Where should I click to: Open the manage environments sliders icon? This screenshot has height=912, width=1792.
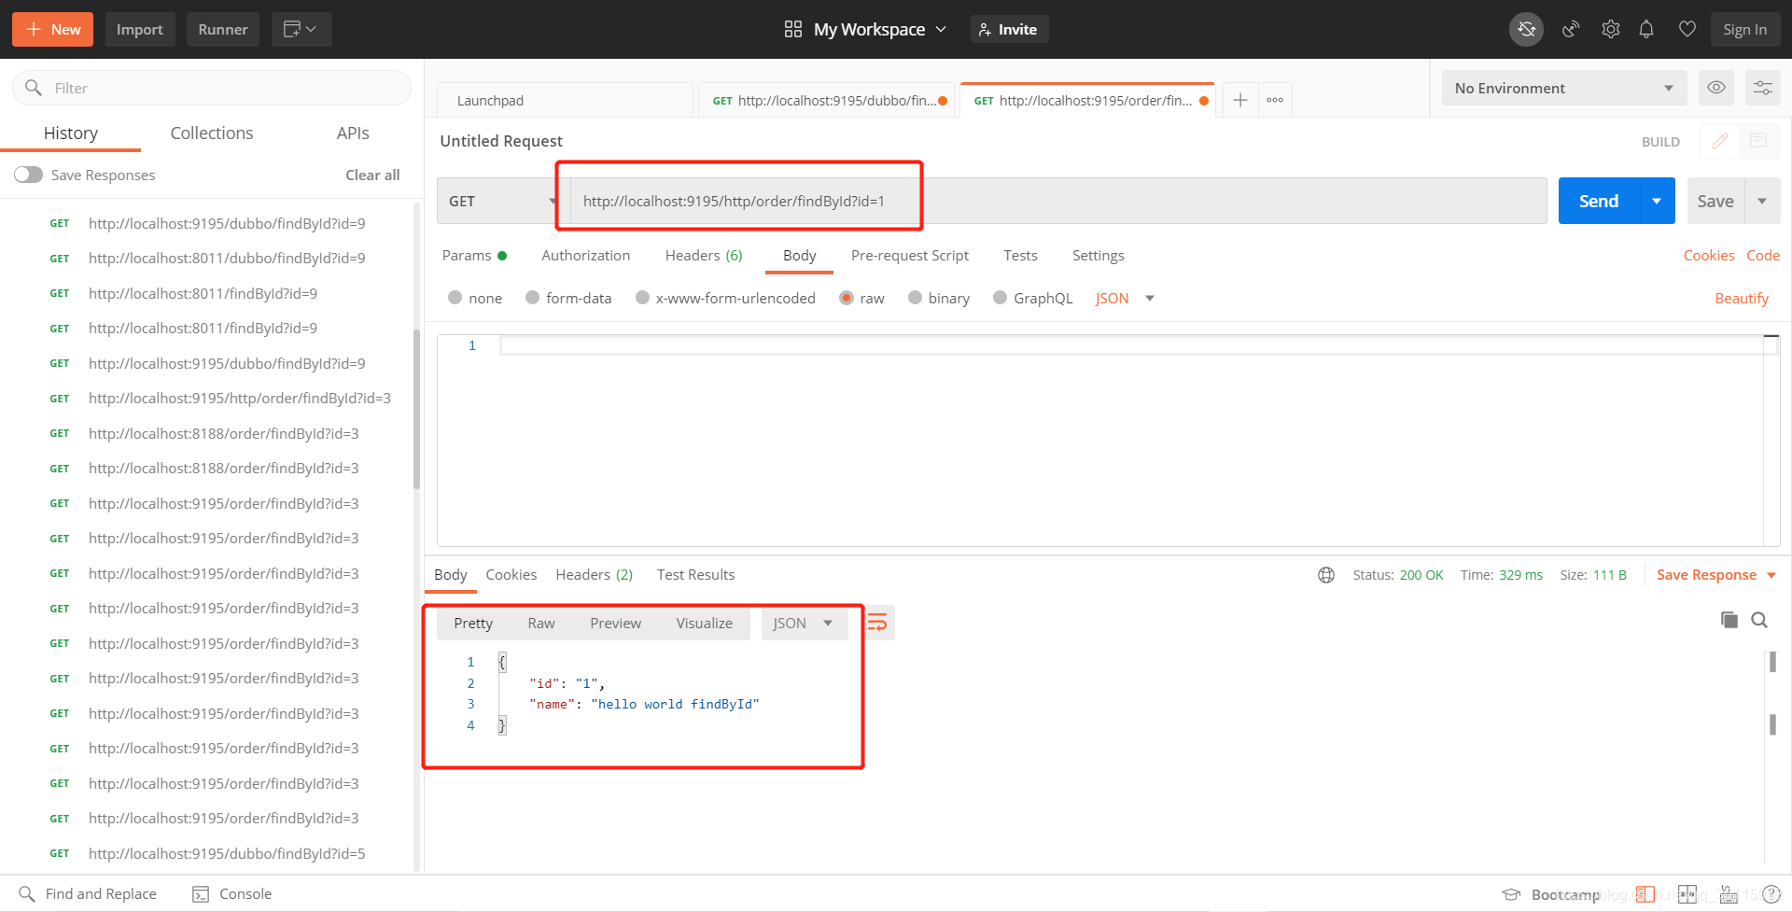(1762, 88)
